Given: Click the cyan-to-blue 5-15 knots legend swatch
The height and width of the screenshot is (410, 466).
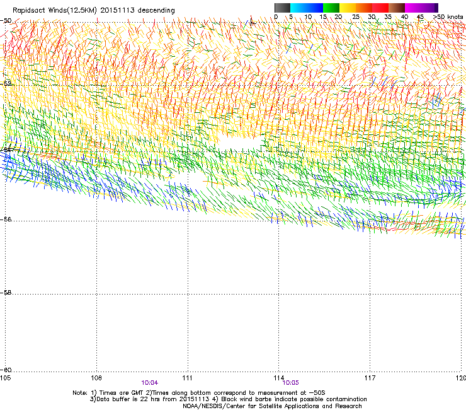Looking at the screenshot, I should (x=307, y=8).
